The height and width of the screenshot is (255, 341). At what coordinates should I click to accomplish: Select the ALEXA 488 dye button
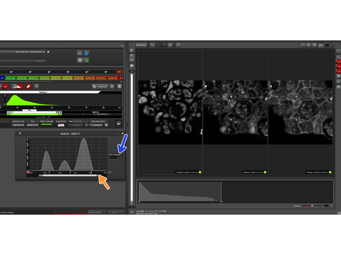pyautogui.click(x=10, y=78)
